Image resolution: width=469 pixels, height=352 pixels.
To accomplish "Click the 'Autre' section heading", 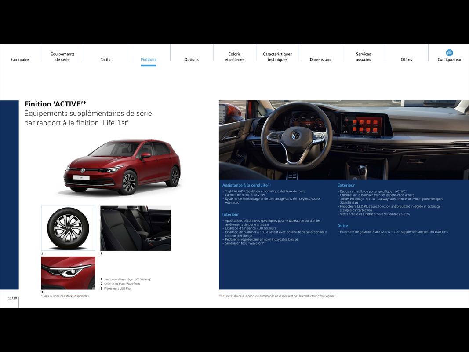I will [x=343, y=226].
